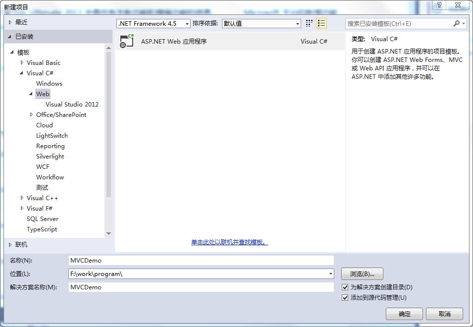Select the Office/SharePoint label

coord(61,114)
